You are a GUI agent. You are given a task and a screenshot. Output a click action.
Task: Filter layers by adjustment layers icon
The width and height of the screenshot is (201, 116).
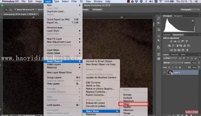click(184, 58)
